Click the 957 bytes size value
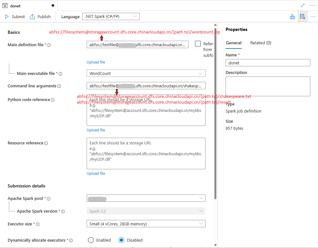Viewport: 318px width, 248px height. tap(234, 128)
